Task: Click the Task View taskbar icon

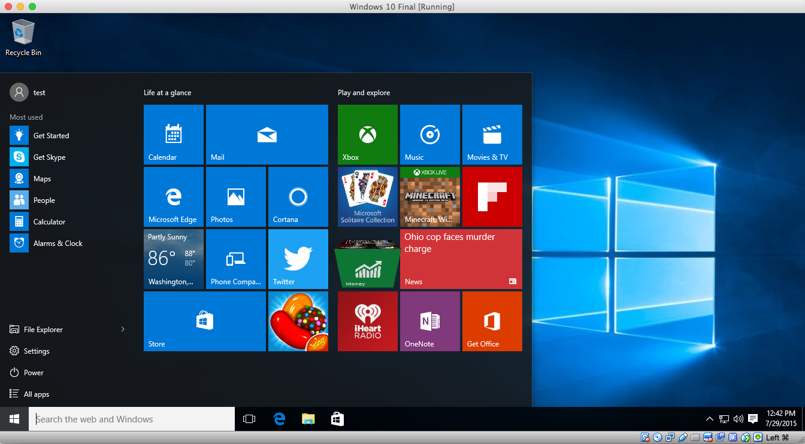Action: 249,419
